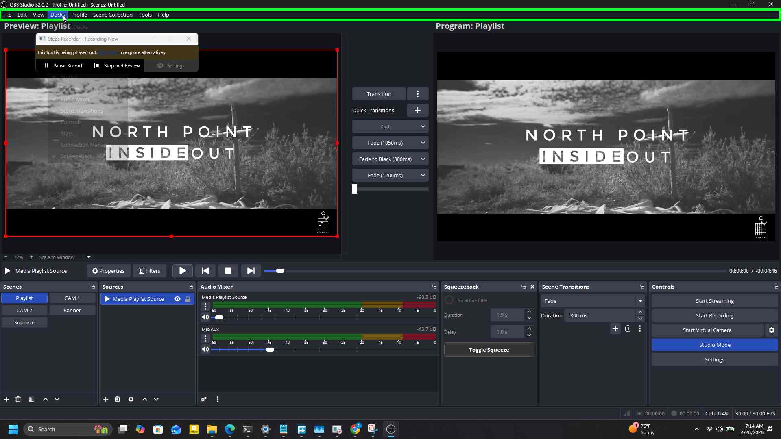Click No active filter indicator
The height and width of the screenshot is (439, 781).
point(449,300)
